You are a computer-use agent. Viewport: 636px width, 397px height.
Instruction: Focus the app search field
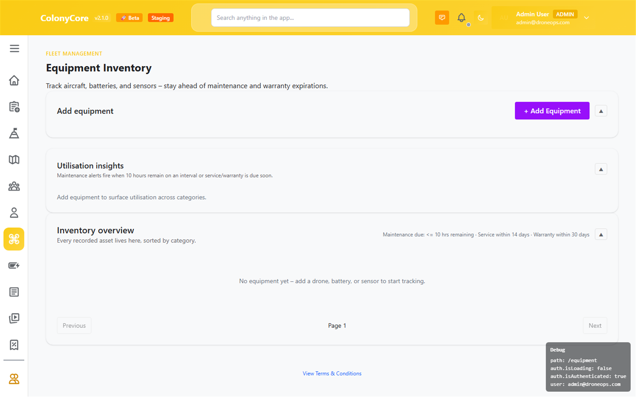click(x=310, y=18)
